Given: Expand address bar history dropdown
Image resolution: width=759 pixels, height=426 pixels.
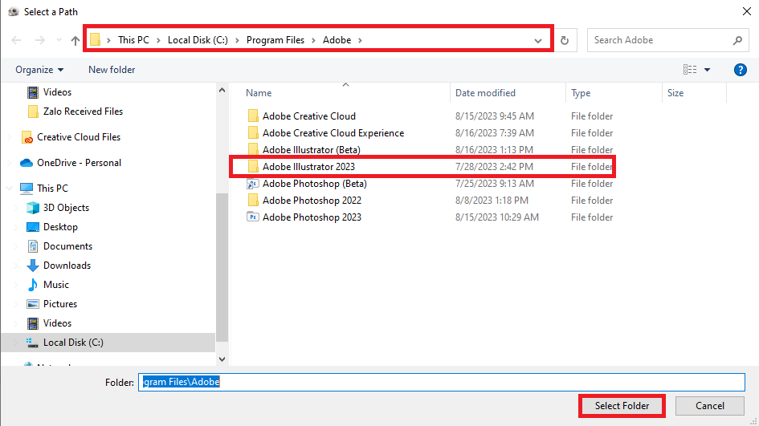Looking at the screenshot, I should tap(538, 41).
